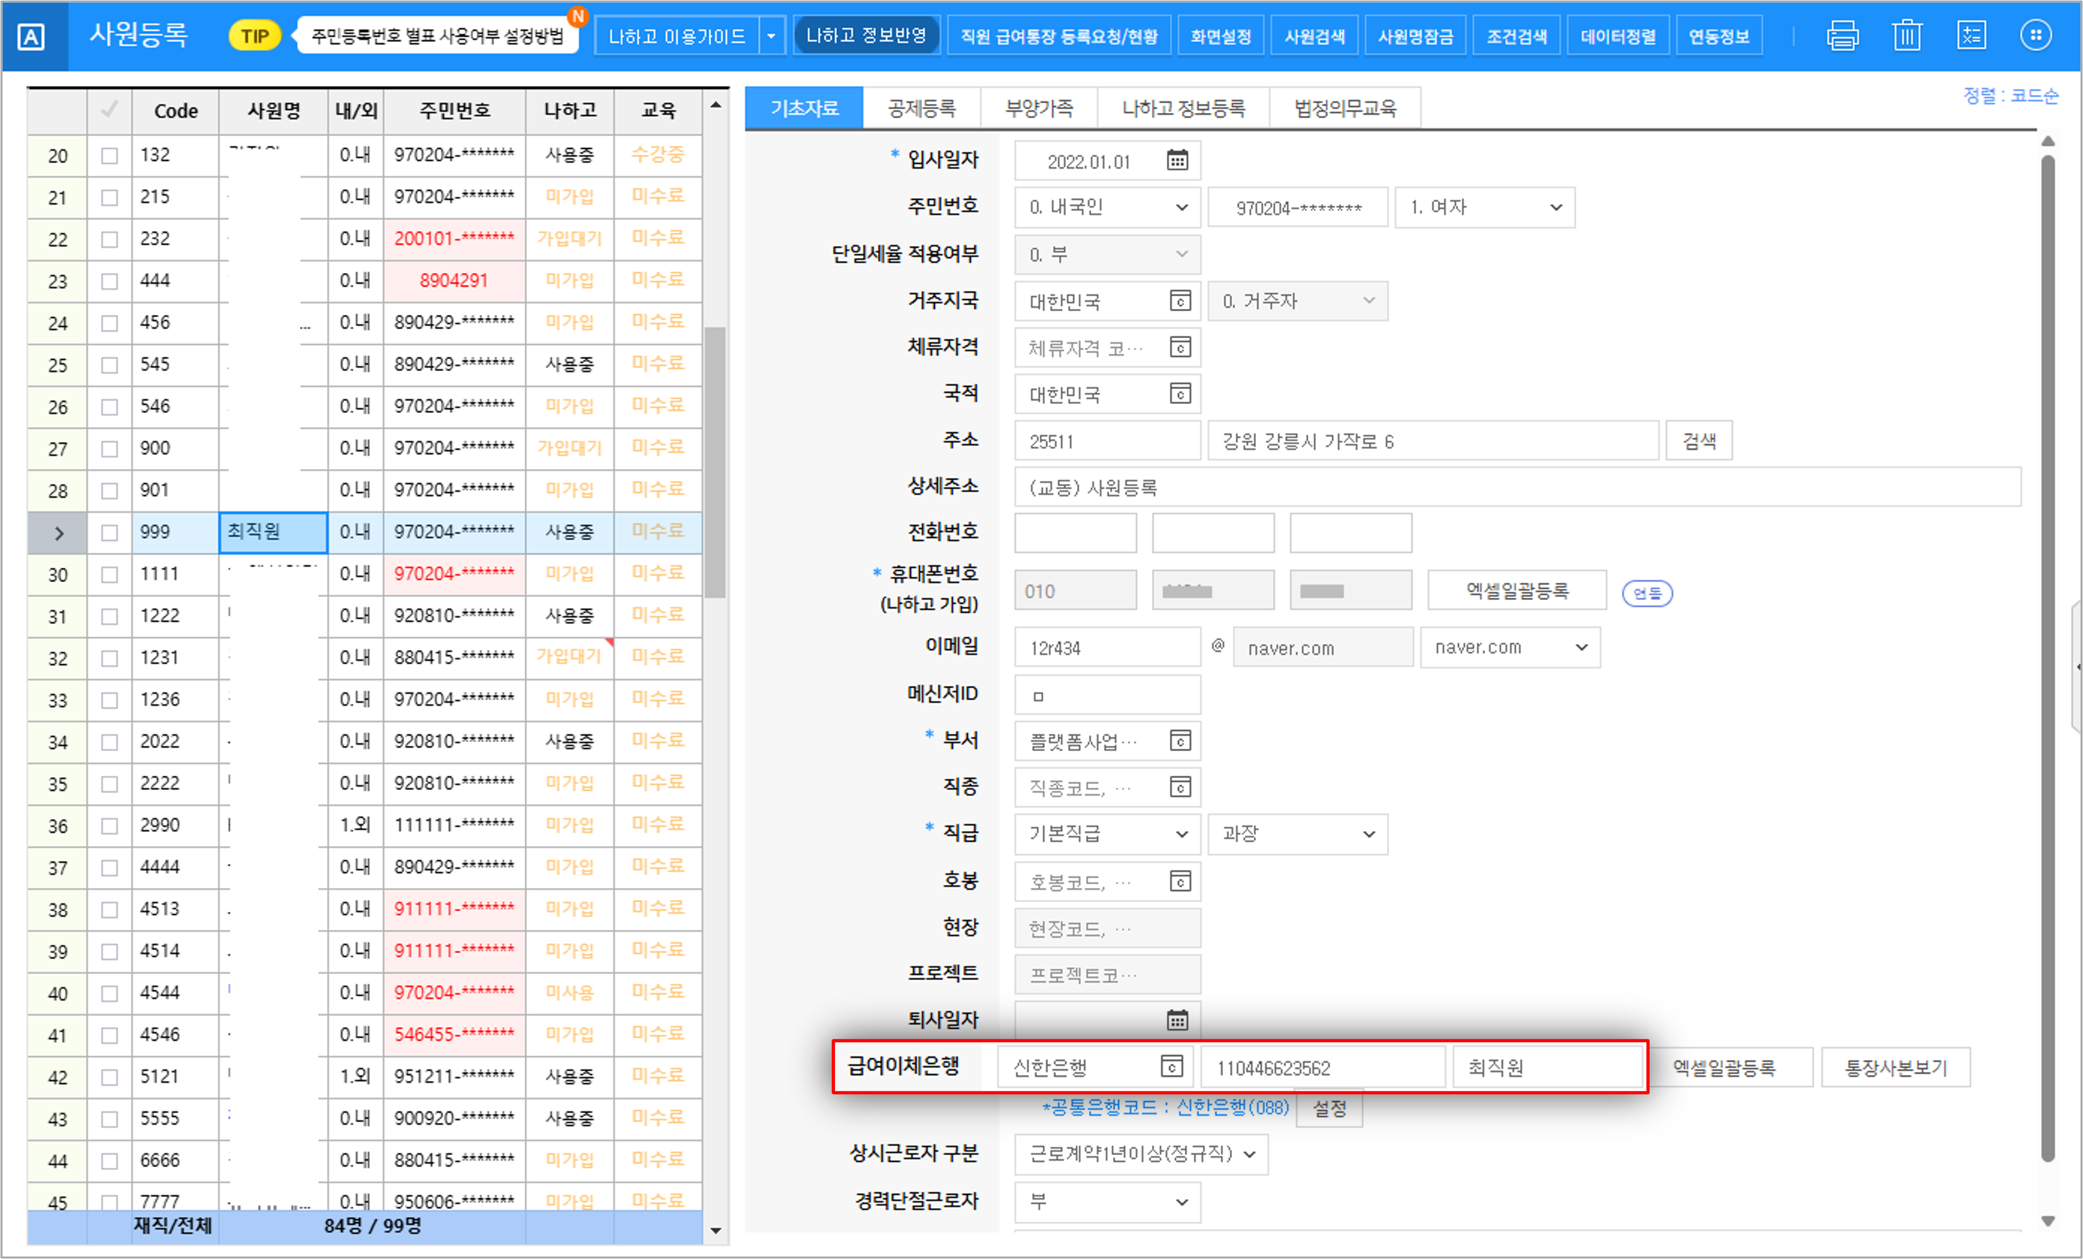Viewport: 2083px width, 1259px height.
Task: Open the 체류자격 code lookup icon
Action: point(1180,347)
